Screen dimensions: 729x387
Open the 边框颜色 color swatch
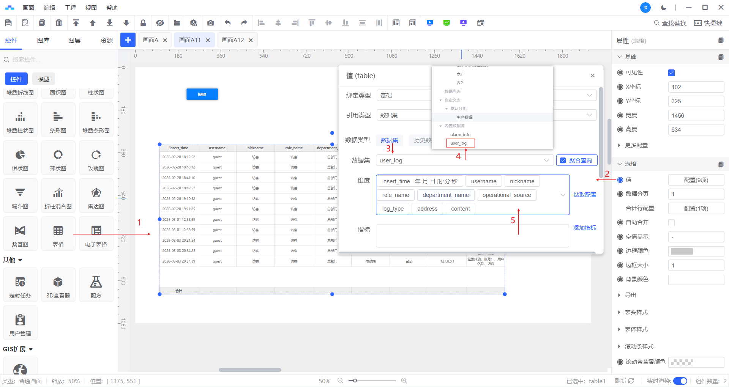682,251
